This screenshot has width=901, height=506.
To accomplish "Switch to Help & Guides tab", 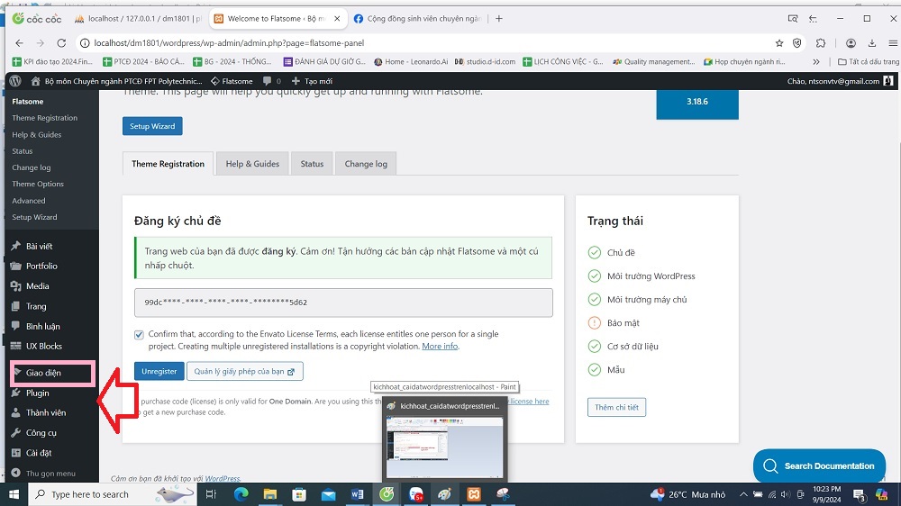I will 252,164.
